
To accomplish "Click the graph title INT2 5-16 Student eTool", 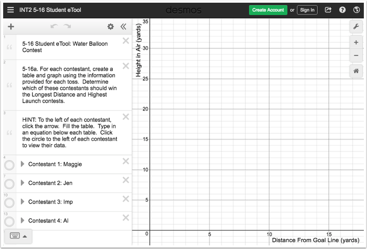I will point(50,10).
